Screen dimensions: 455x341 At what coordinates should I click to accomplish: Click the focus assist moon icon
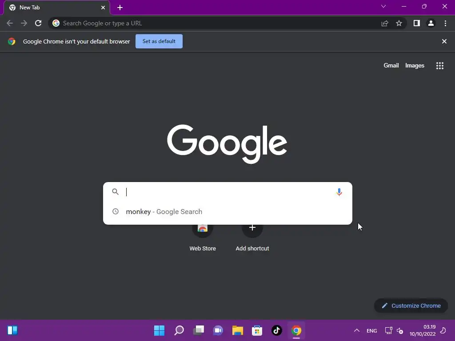(443, 330)
